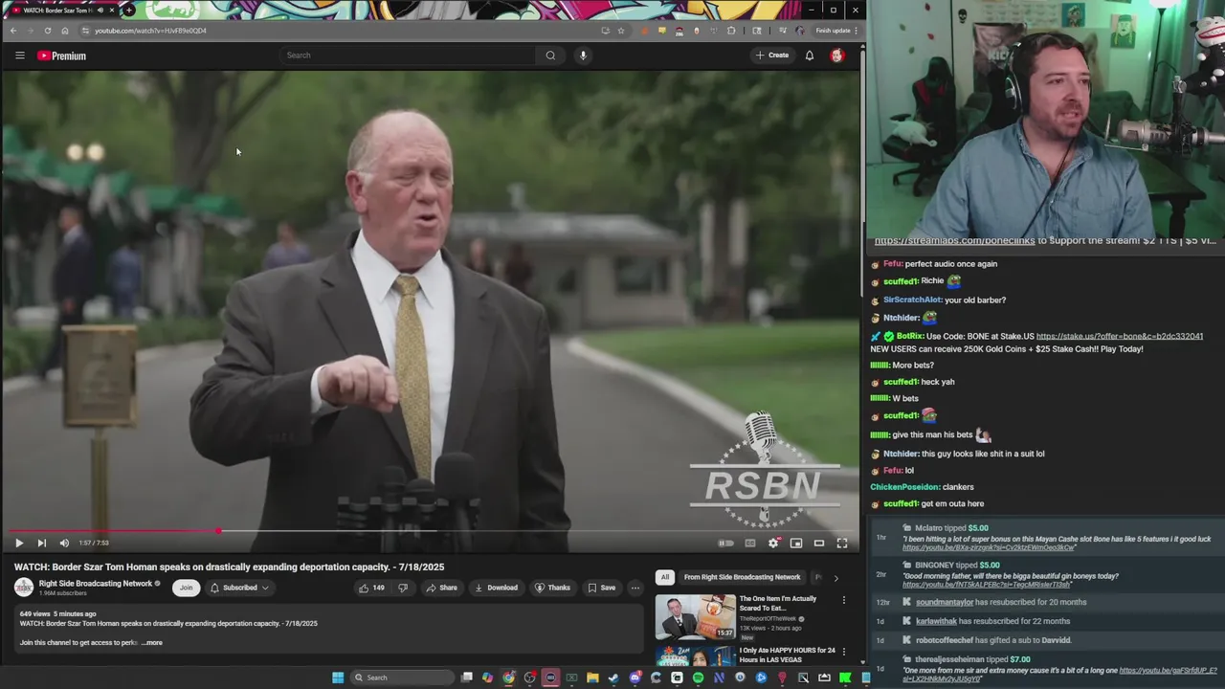Screen dimensions: 1225x689
Task: Open The One Item I'm Scared To Eat thumbnail
Action: 696,617
